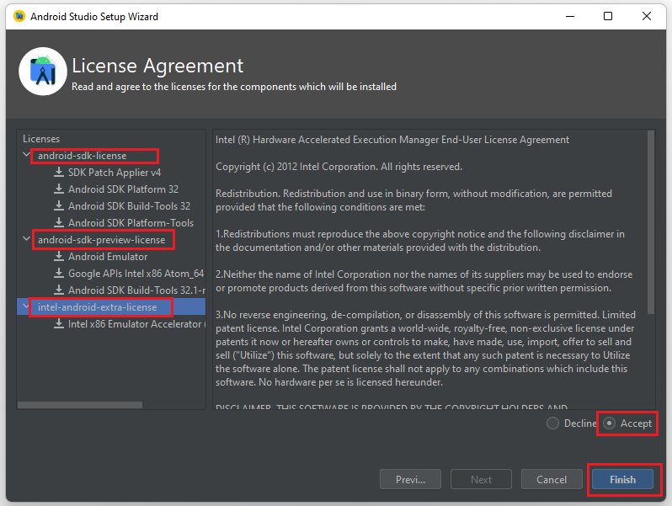Maximize the Setup Wizard window
672x506 pixels.
608,16
